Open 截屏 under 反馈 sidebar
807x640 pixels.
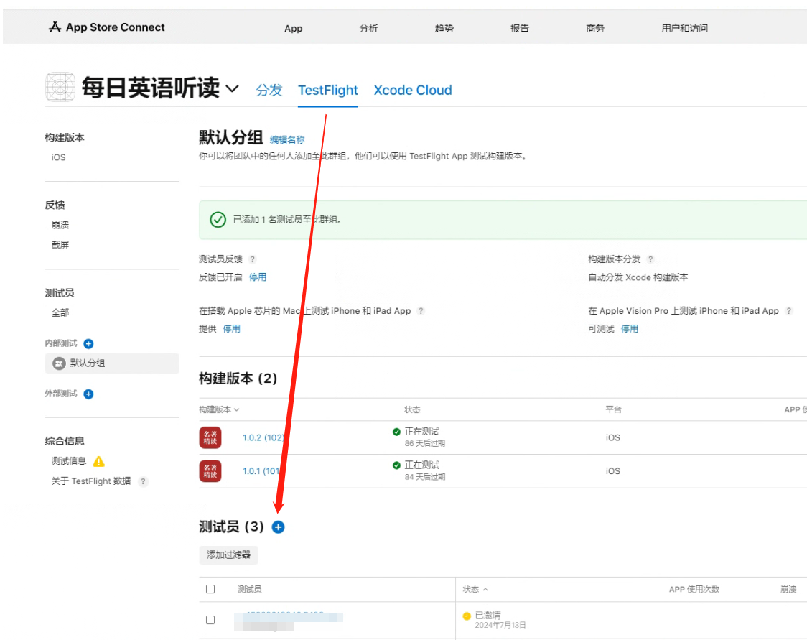(60, 244)
